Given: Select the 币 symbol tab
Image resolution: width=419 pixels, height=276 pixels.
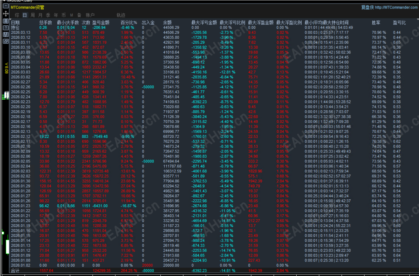Looking at the screenshot, I should [64, 15].
